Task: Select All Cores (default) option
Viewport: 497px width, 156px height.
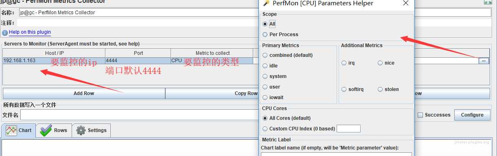Action: [265, 118]
